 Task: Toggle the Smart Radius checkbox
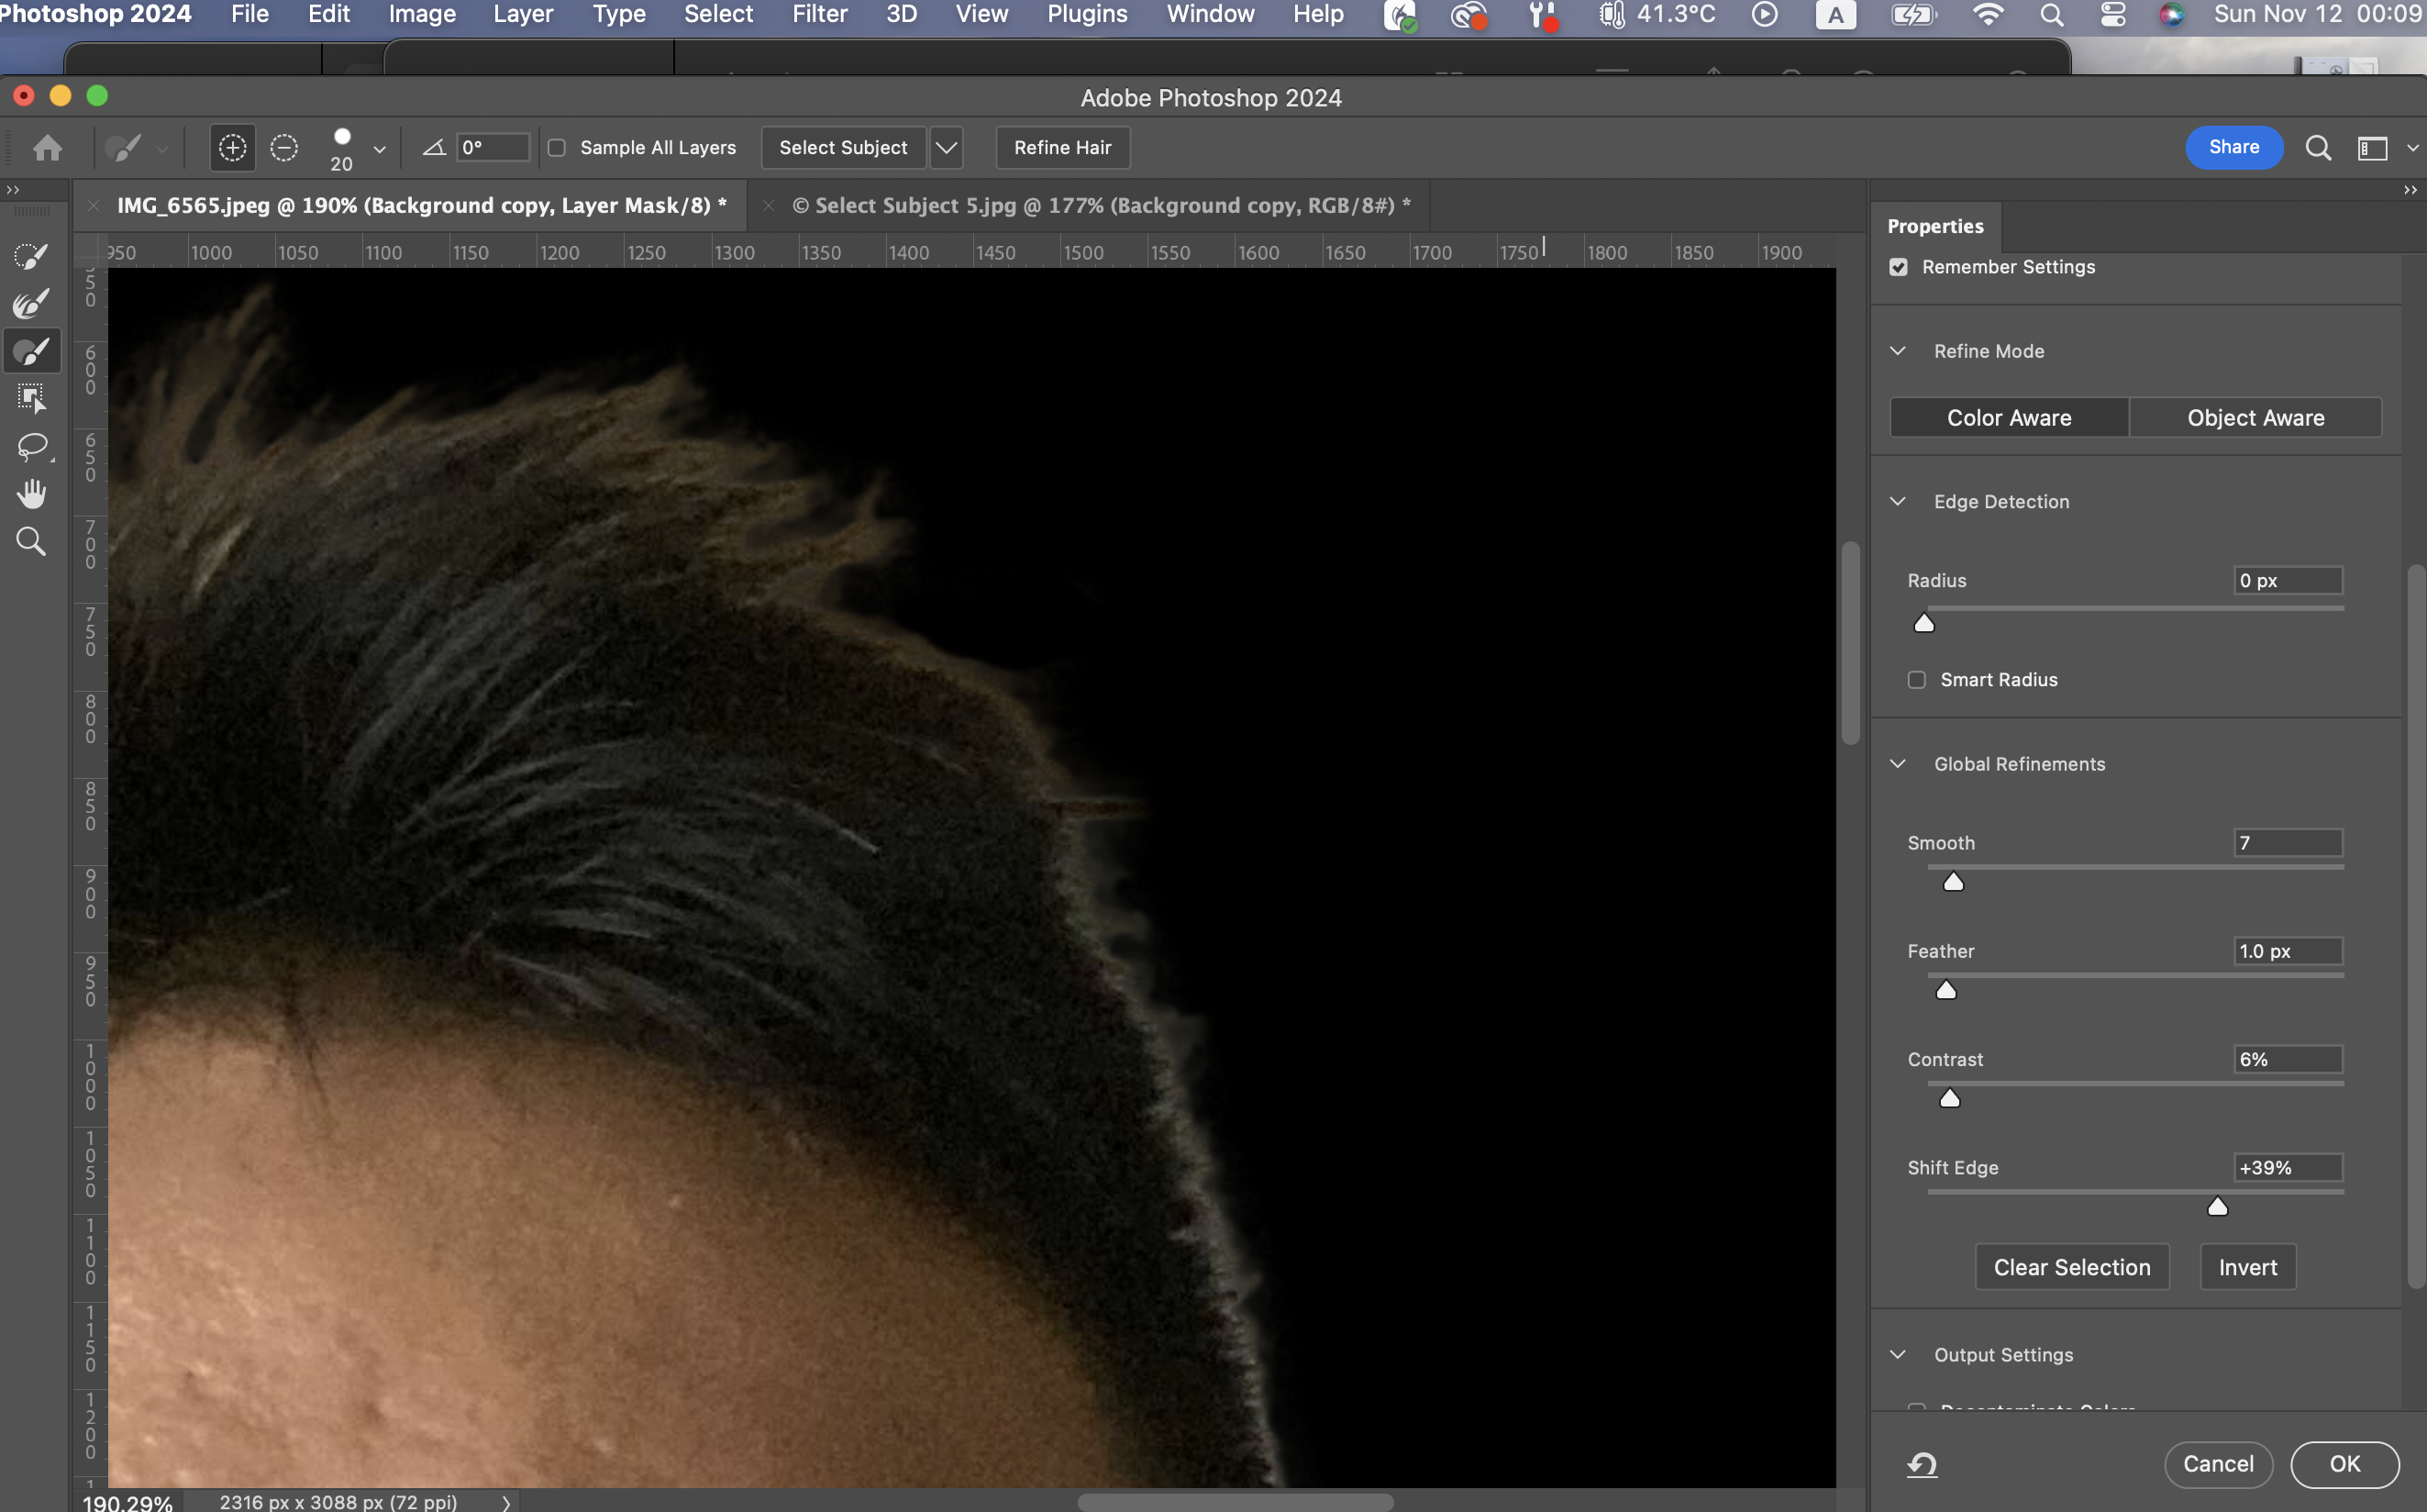tap(1916, 680)
